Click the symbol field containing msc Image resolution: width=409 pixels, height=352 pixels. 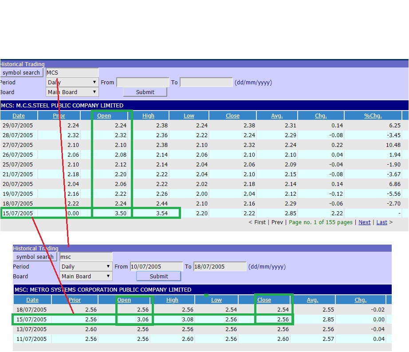coord(86,257)
